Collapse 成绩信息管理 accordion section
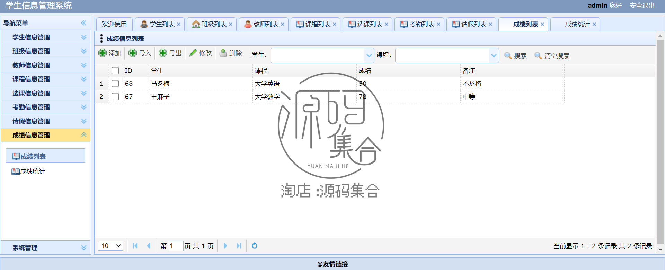This screenshot has height=270, width=665. pyautogui.click(x=45, y=135)
